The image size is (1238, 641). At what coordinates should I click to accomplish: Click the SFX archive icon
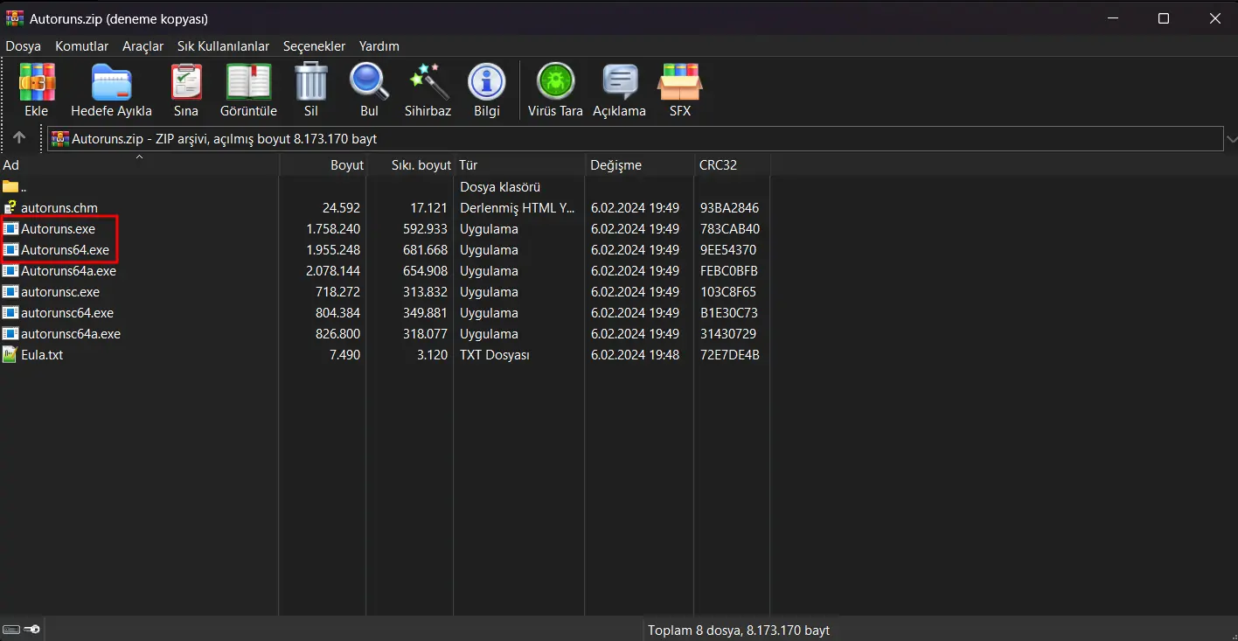680,82
